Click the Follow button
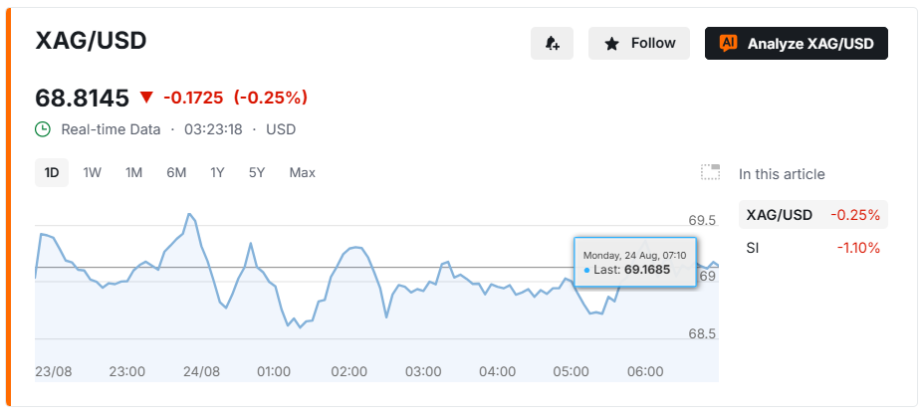The width and height of the screenshot is (924, 418). pyautogui.click(x=639, y=43)
